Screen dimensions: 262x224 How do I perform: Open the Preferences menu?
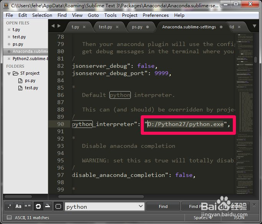click(156, 15)
